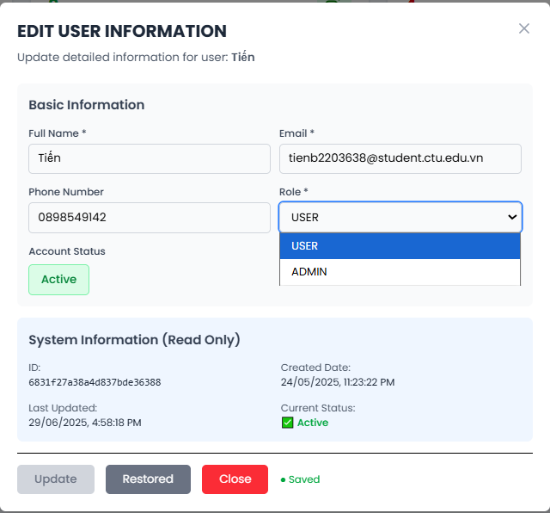Click the Email input field
The width and height of the screenshot is (550, 513).
point(400,158)
